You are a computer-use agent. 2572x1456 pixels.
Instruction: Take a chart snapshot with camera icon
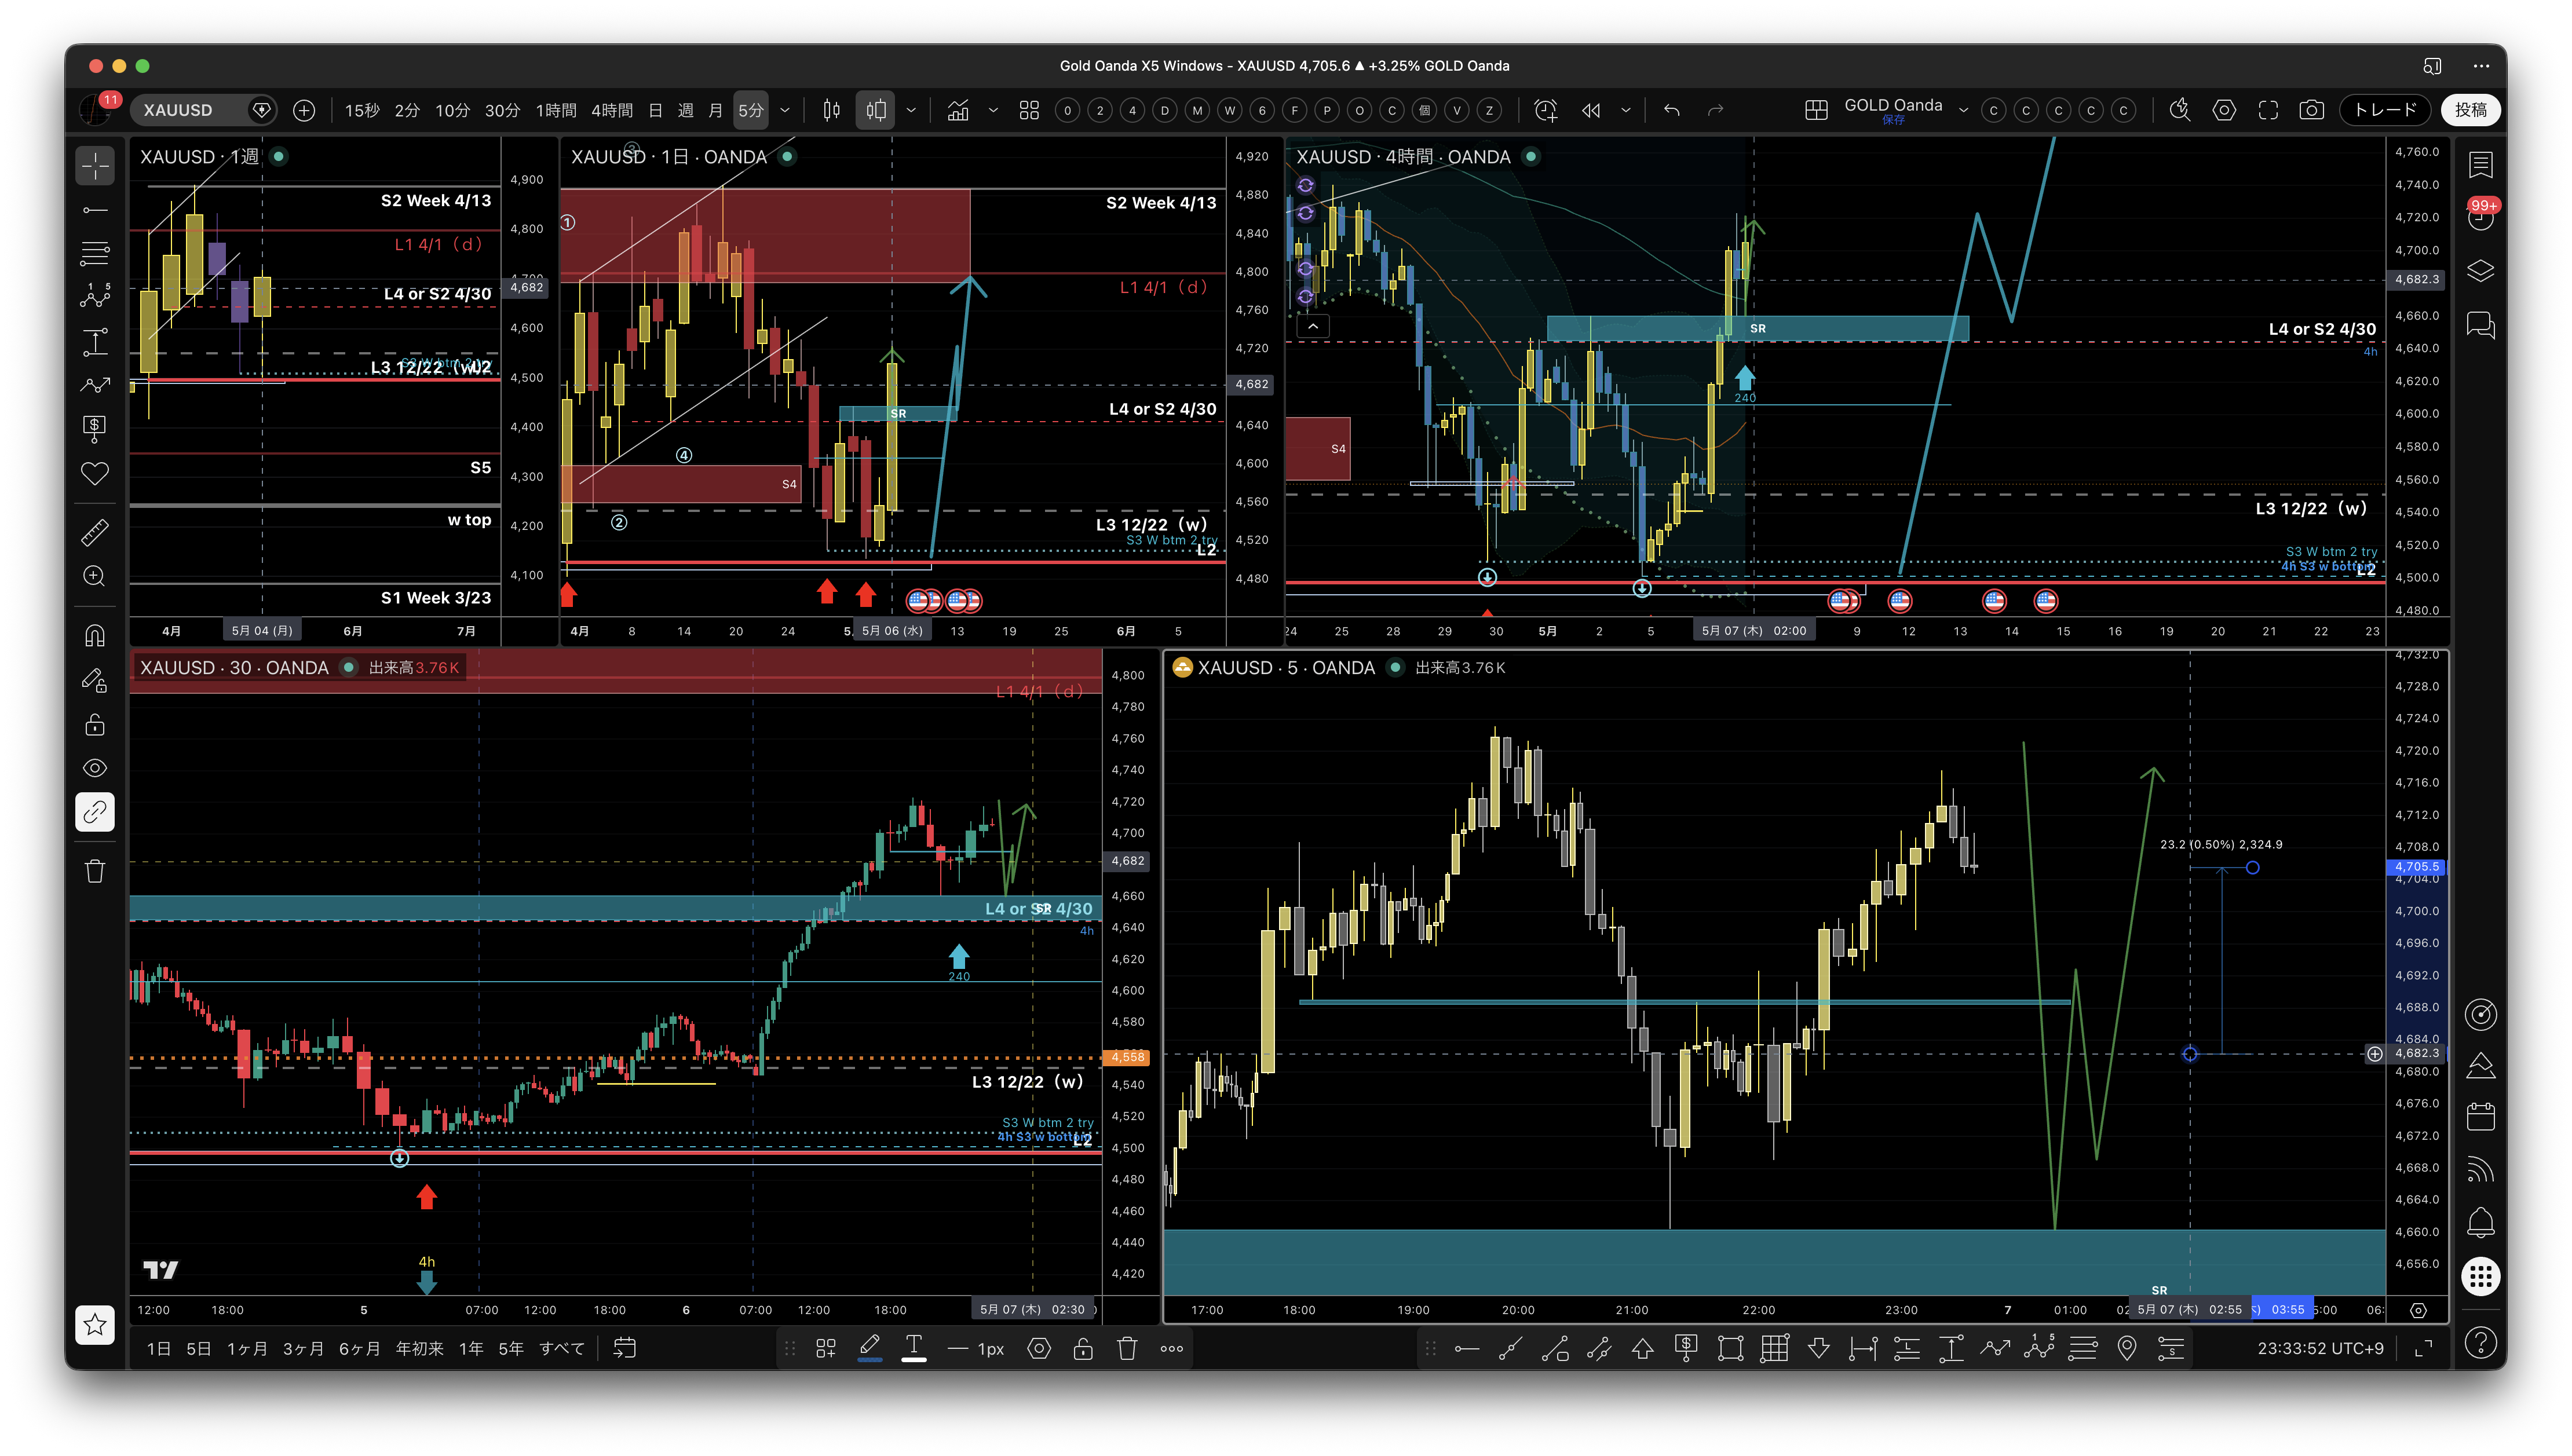2311,110
